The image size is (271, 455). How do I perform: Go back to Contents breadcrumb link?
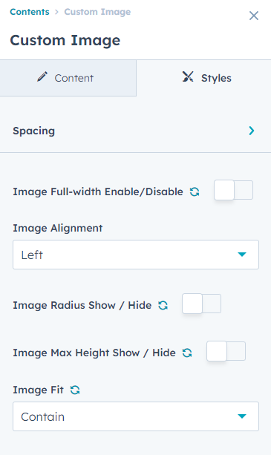pos(30,12)
